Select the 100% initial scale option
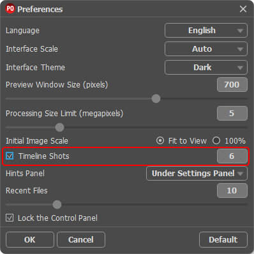Image resolution: width=254 pixels, height=254 pixels. point(216,140)
